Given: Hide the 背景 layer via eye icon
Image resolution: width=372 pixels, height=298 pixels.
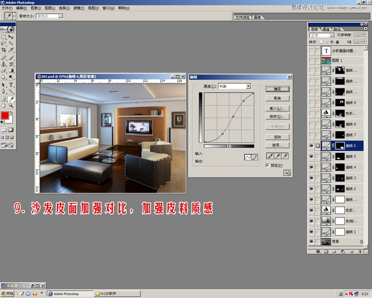Looking at the screenshot, I should 311,242.
